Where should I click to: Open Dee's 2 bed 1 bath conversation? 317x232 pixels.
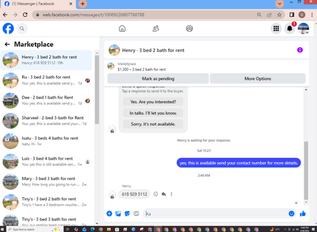click(x=46, y=100)
